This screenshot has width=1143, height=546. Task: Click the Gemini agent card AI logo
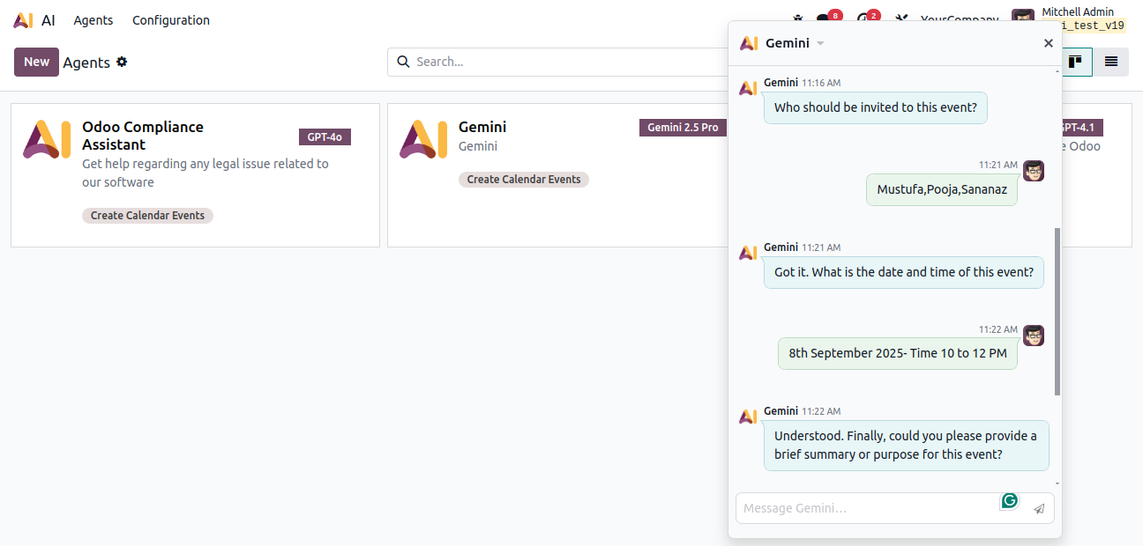click(x=423, y=139)
